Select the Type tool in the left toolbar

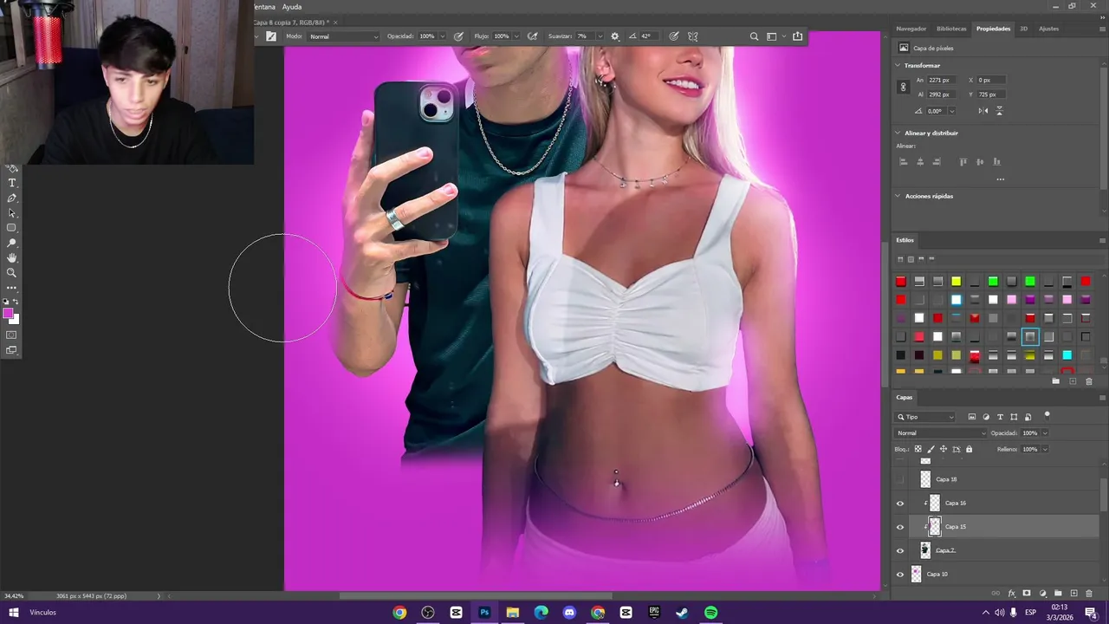[x=12, y=183]
